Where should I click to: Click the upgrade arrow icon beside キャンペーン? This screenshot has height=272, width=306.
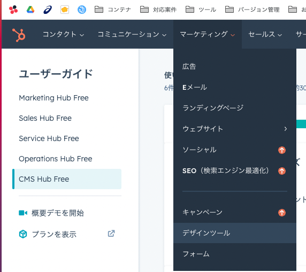[x=282, y=213]
